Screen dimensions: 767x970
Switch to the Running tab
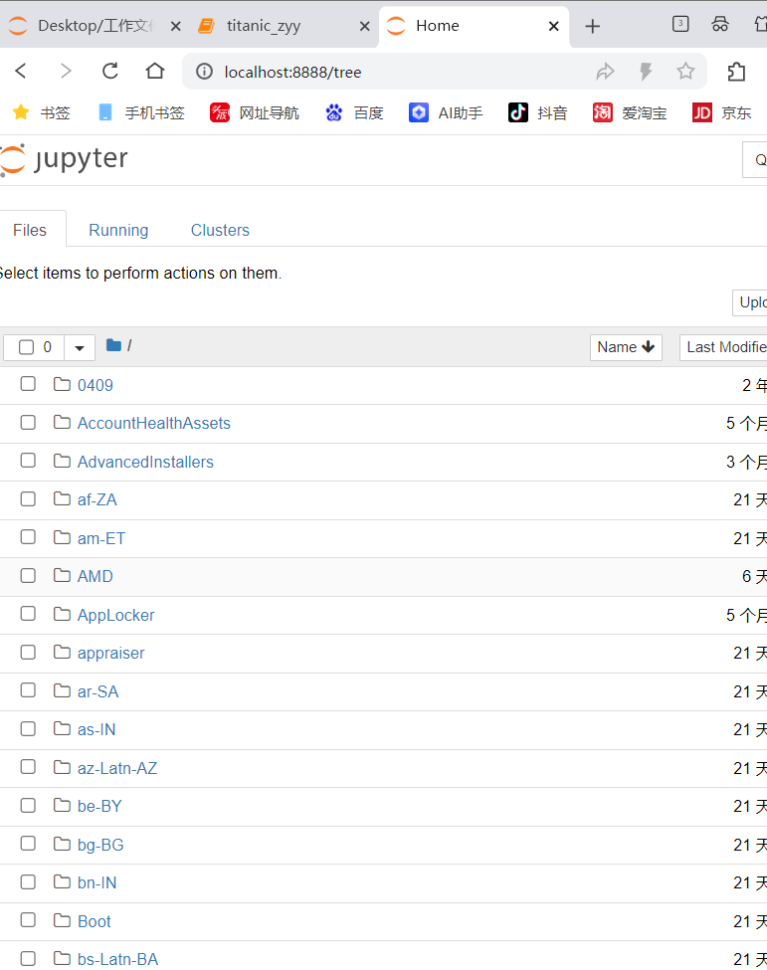(118, 230)
